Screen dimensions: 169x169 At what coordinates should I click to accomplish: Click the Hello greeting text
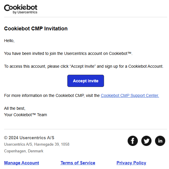(9, 41)
